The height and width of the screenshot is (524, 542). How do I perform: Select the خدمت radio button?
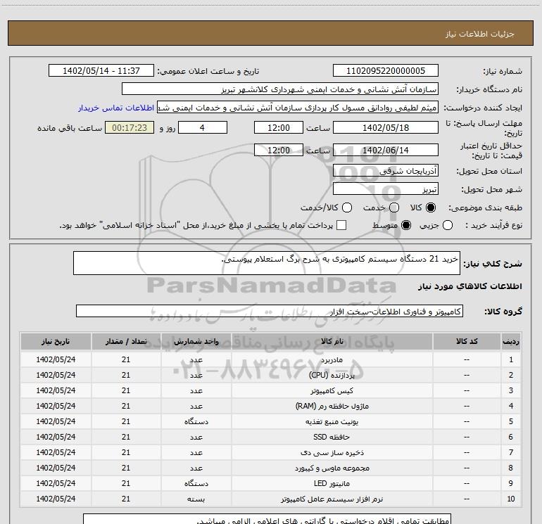(x=394, y=207)
